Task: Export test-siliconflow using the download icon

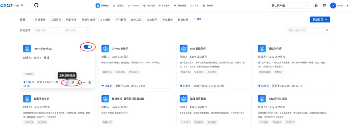Action: tap(78, 83)
